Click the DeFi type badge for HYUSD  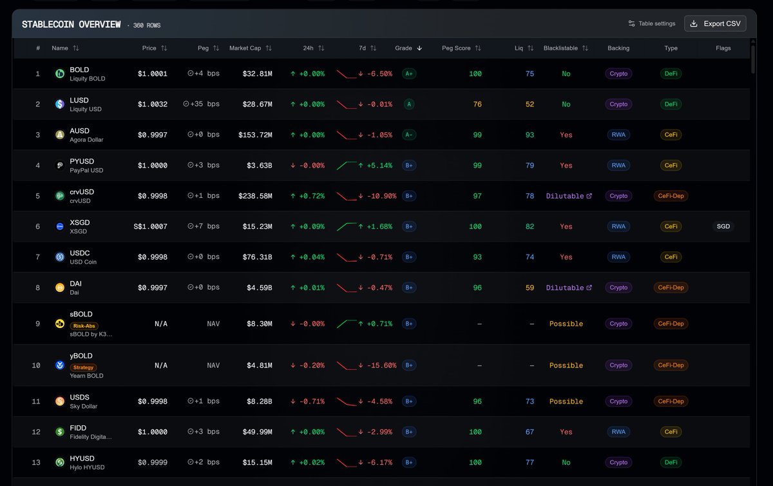pyautogui.click(x=671, y=462)
